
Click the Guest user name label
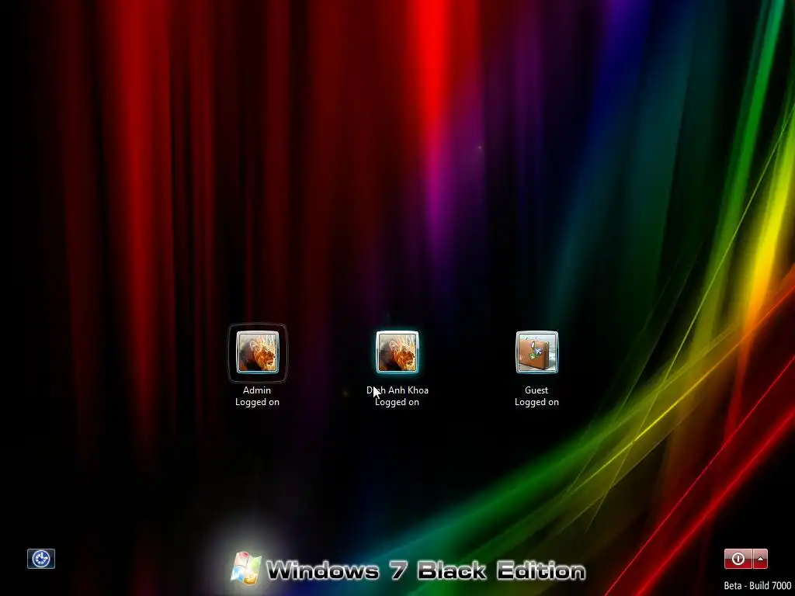536,390
